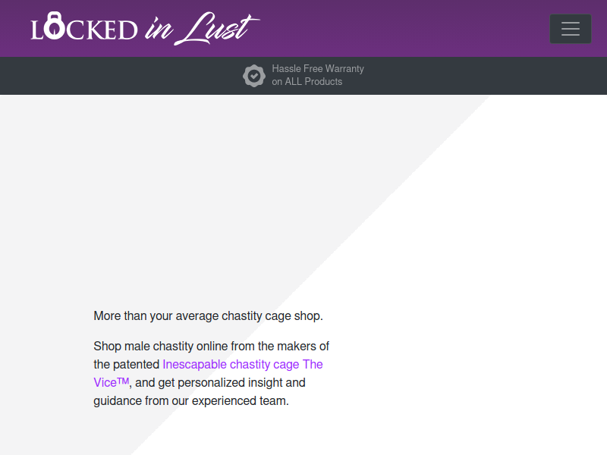The height and width of the screenshot is (455, 607).
Task: Click the "and get personalized insight" text
Action: point(220,382)
